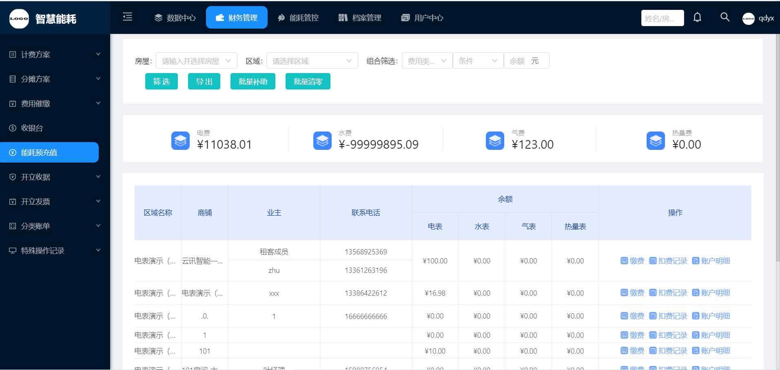The width and height of the screenshot is (780, 370).
Task: Click the electricity fee (电费) stack icon
Action: (180, 141)
